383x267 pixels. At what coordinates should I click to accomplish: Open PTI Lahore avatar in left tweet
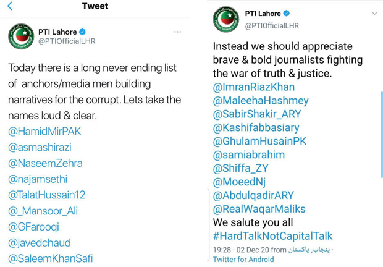21,36
